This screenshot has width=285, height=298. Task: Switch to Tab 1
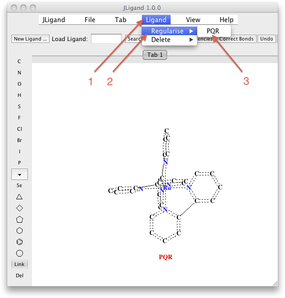coord(155,55)
